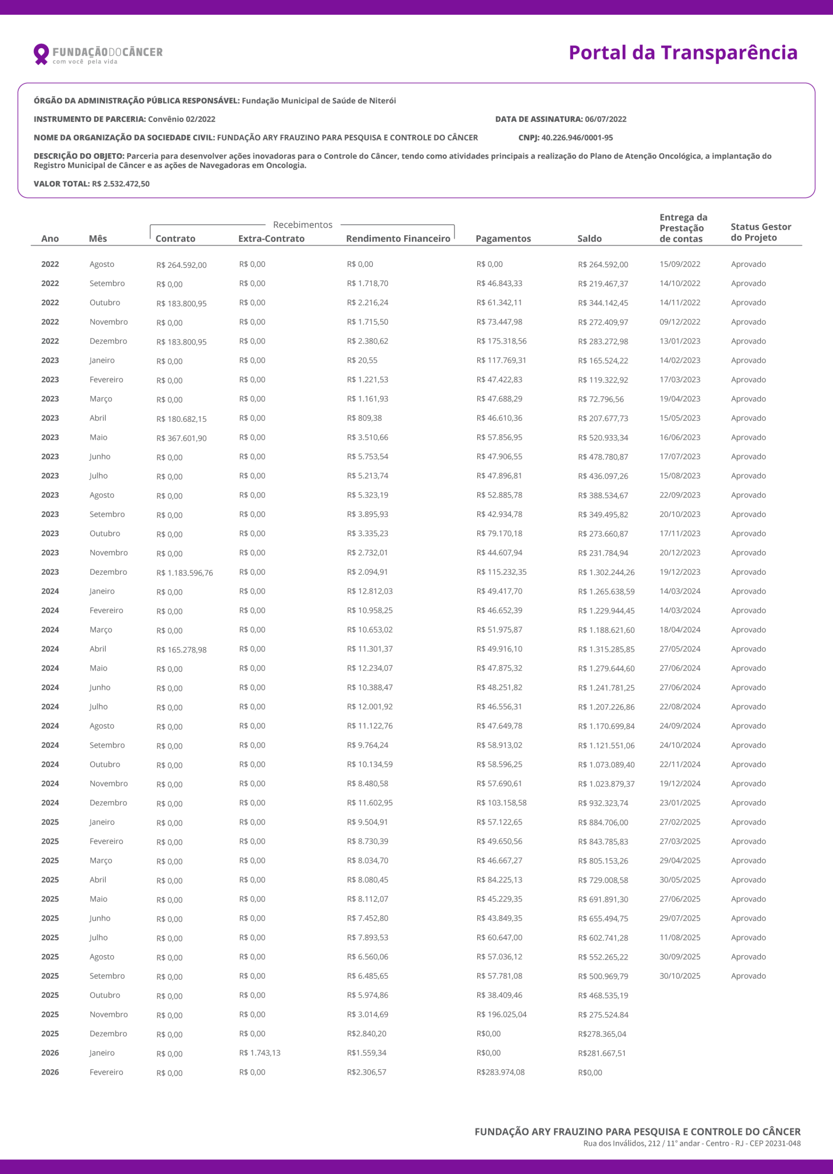Click the delivery date 30/10/2025
Viewport: 833px width, 1174px height.
(x=679, y=976)
